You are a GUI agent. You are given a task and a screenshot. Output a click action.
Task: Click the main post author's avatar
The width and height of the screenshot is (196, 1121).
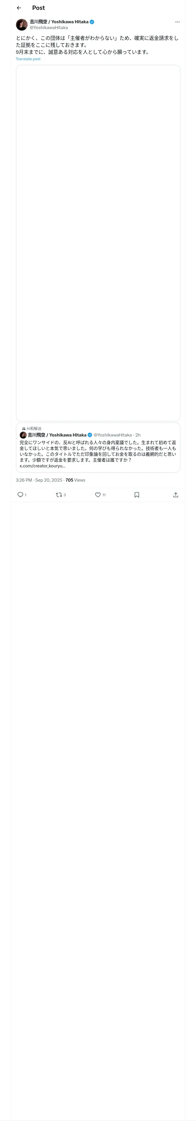(x=22, y=24)
